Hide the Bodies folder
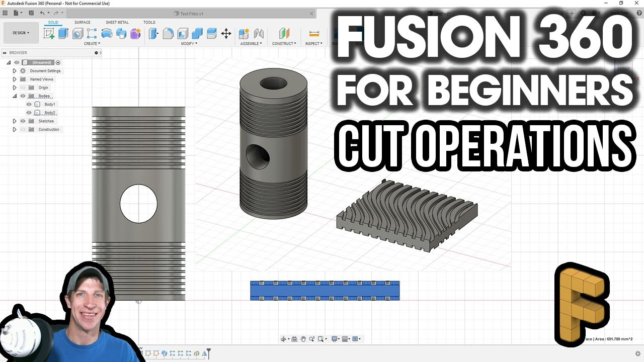Viewport: 644px width, 362px height. (23, 96)
